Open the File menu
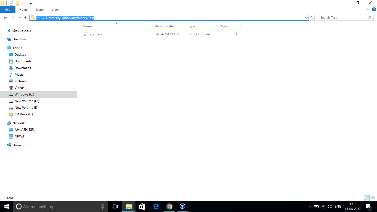 [8, 9]
